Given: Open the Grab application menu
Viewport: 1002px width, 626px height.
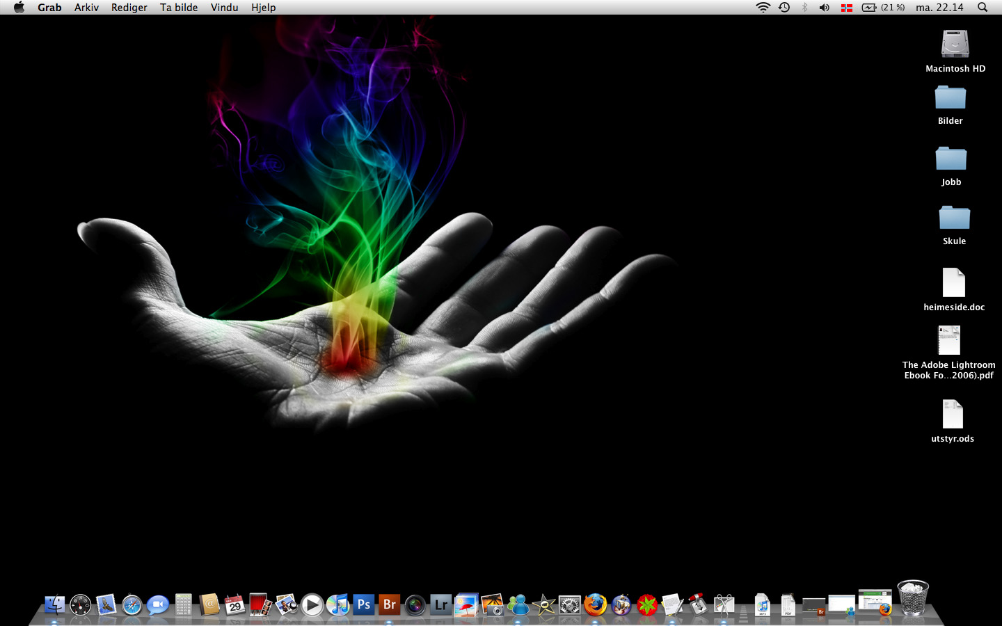Looking at the screenshot, I should click(x=49, y=7).
